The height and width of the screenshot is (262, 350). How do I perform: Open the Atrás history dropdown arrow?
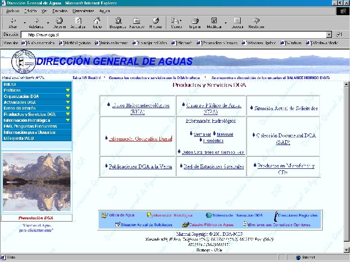tap(25, 23)
